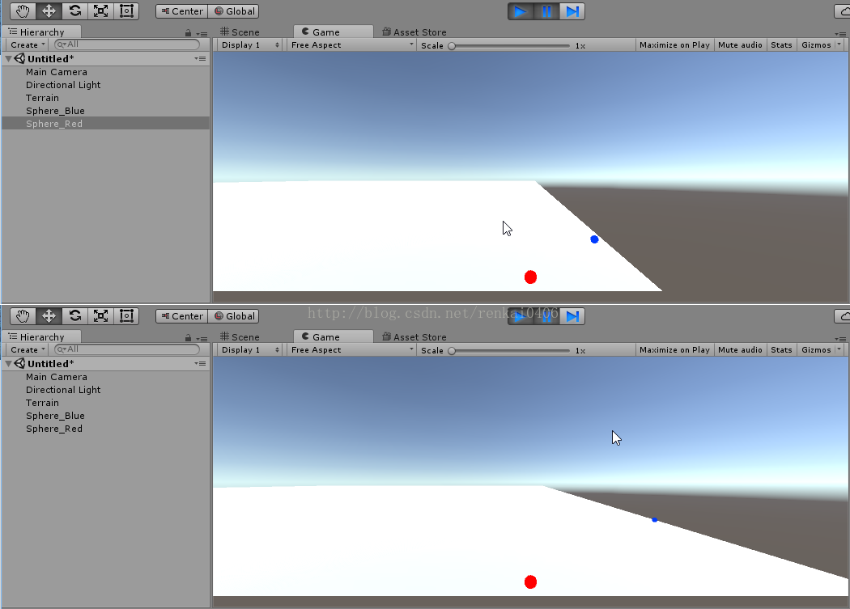Focus the search field in the upper Hierarchy
This screenshot has width=850, height=609.
(127, 44)
